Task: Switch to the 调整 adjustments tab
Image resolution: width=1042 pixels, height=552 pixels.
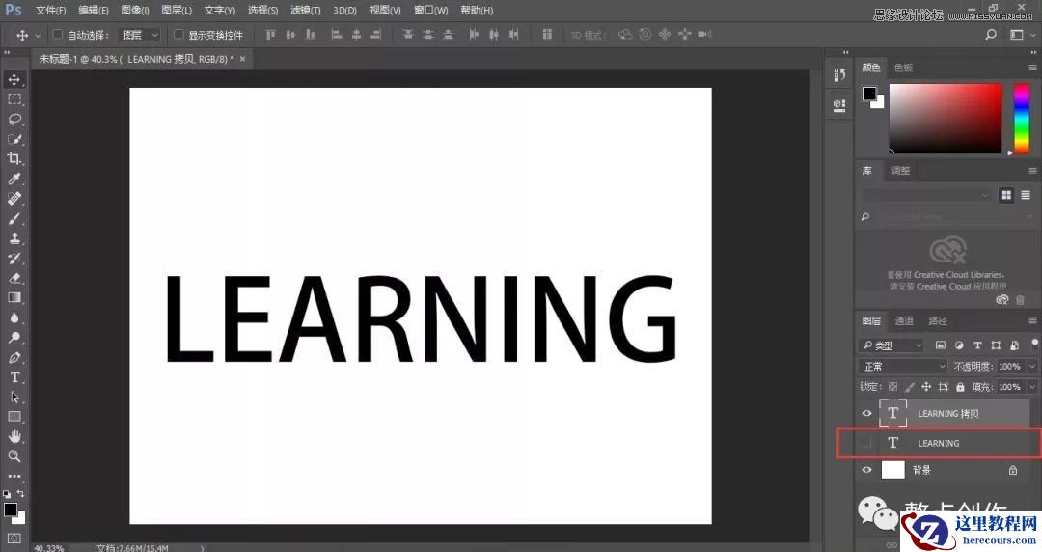Action: [900, 171]
